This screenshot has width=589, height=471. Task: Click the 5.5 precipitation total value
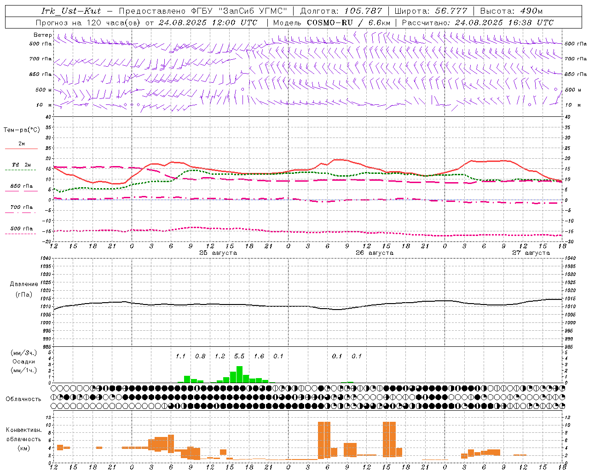(x=239, y=356)
